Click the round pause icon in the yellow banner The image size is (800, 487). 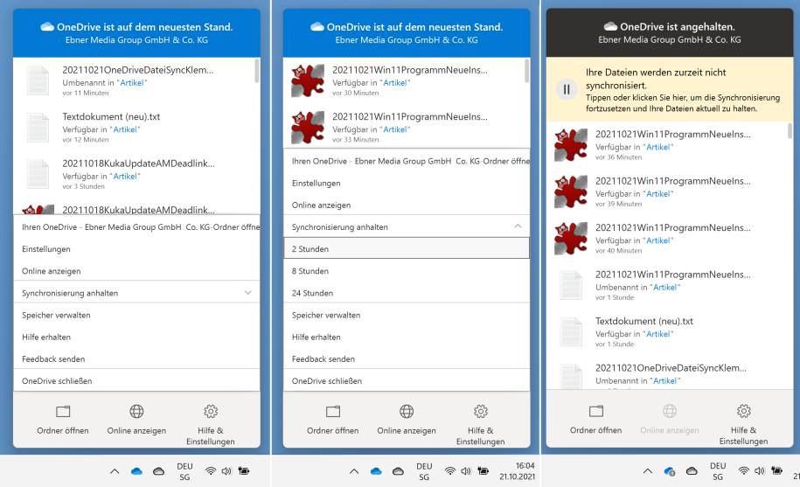[567, 90]
